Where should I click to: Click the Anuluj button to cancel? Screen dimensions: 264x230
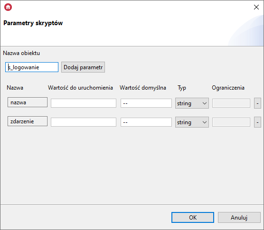tap(239, 217)
